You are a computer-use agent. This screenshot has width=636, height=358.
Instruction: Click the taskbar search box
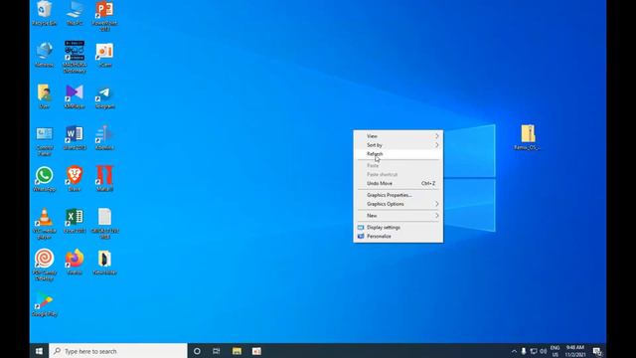click(118, 351)
